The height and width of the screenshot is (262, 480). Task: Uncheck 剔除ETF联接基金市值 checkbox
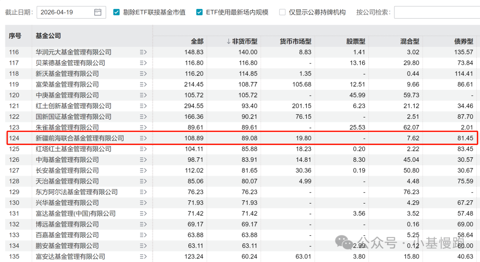point(116,12)
